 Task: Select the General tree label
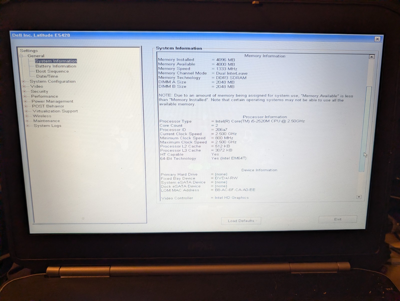36,56
